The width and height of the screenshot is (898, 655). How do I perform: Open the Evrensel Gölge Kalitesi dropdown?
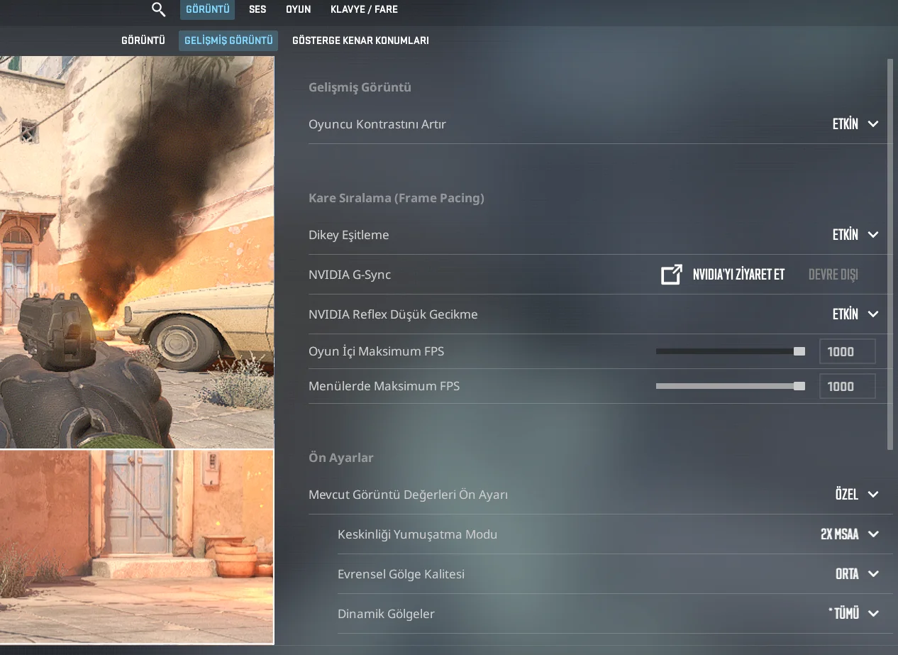tap(857, 574)
